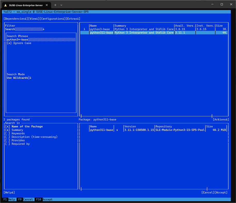This screenshot has height=203, width=236.
Task: Click the installed status 'i' of python3-base
Action: [84, 29]
